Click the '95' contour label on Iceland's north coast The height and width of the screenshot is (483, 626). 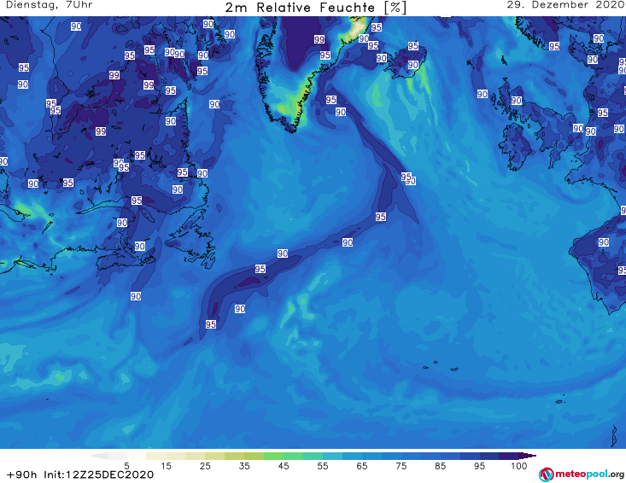412,46
